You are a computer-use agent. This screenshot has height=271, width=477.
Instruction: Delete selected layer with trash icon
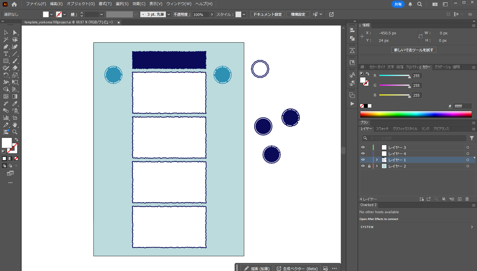(467, 199)
